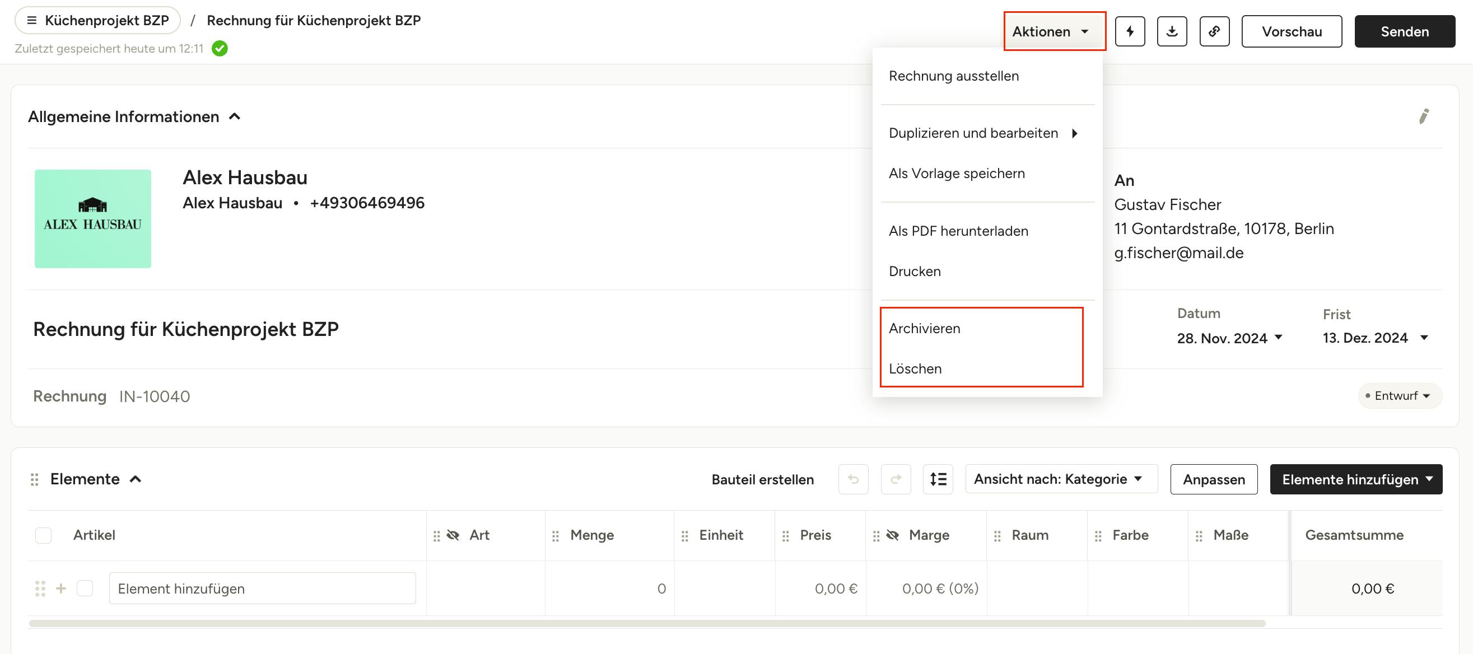Click the Preis cell 0,00 €
The height and width of the screenshot is (654, 1473).
[820, 588]
